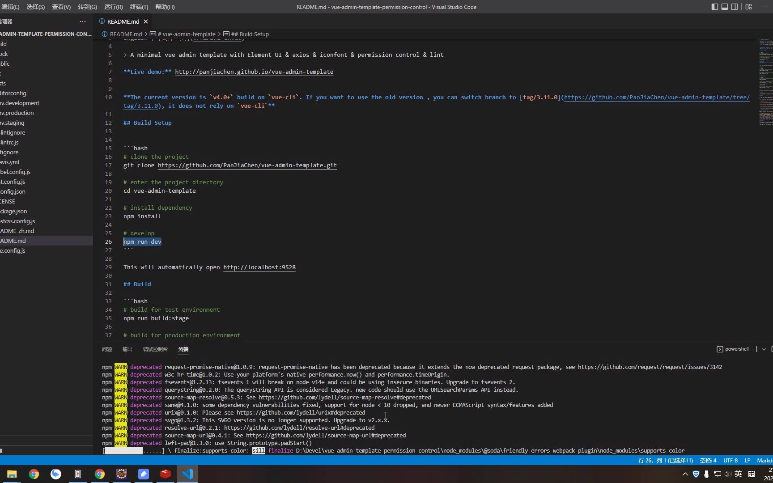The width and height of the screenshot is (773, 483).
Task: Open package.json file in explorer
Action: point(47,211)
